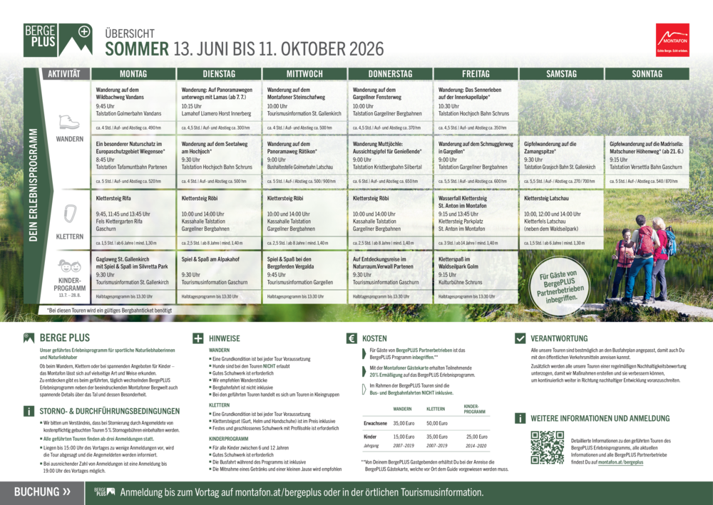Click the info icon above the map square
This screenshot has height=505, width=713.
click(520, 418)
